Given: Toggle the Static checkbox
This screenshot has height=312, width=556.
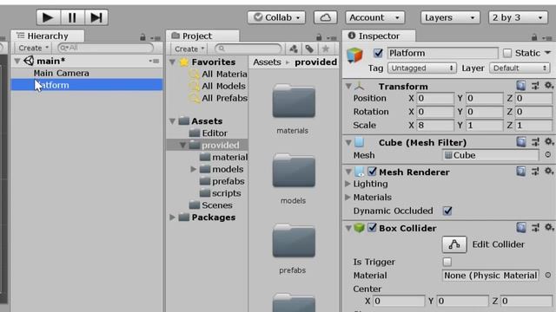Looking at the screenshot, I should point(507,53).
